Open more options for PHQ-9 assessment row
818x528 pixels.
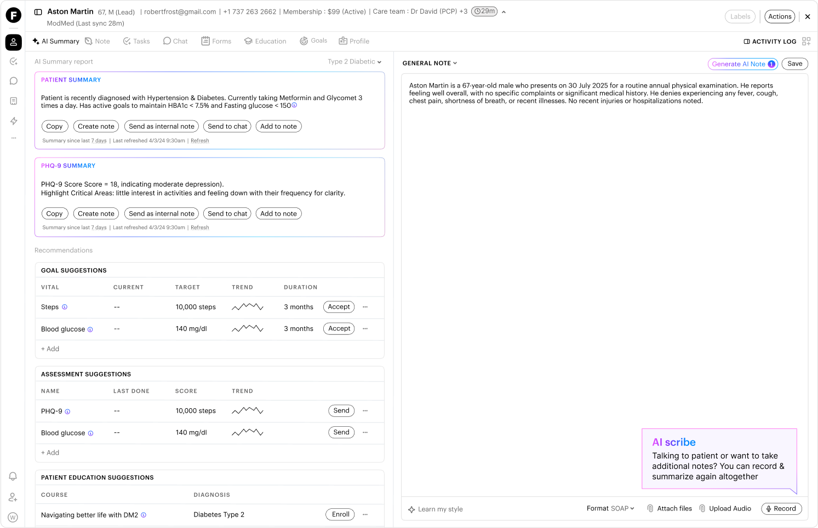(365, 411)
